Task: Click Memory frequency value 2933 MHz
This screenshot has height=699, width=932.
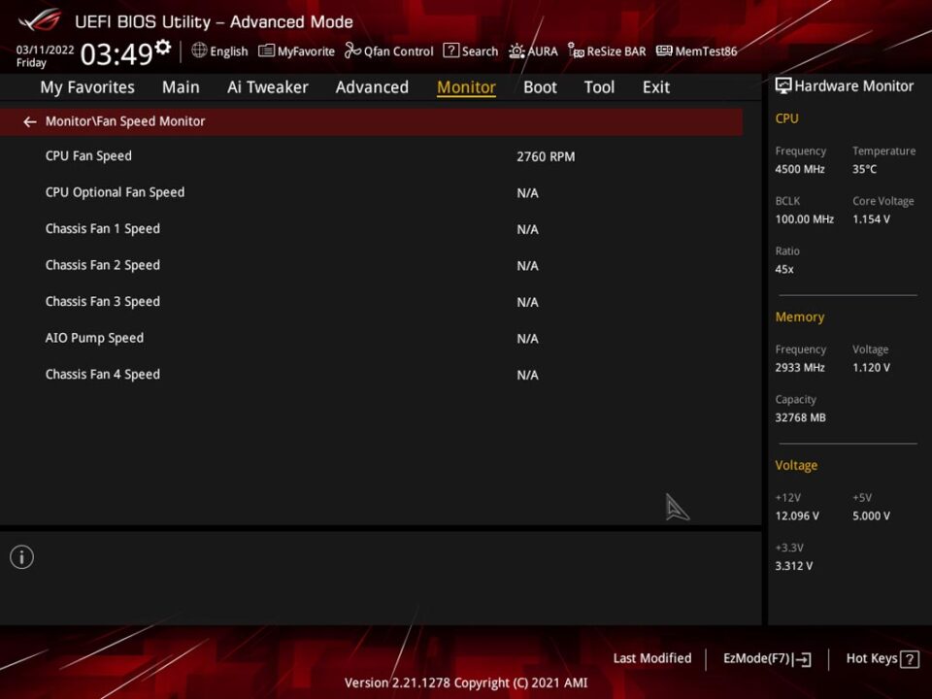Action: [x=799, y=368]
